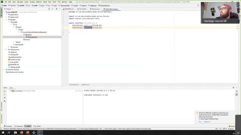Open the VCS menu
The width and height of the screenshot is (241, 135).
[x=59, y=2]
